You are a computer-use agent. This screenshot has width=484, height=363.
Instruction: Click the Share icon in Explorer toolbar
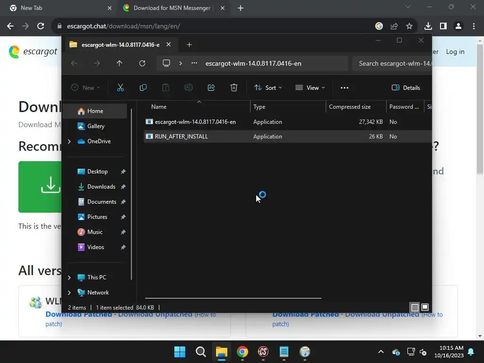[x=211, y=87]
